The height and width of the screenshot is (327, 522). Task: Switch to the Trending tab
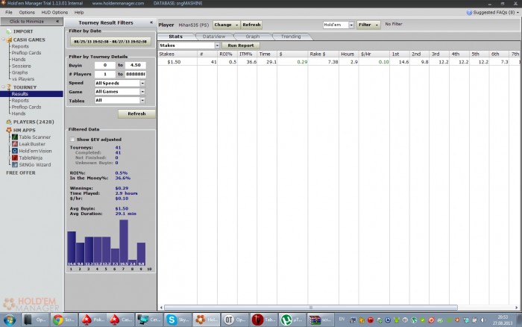pos(291,37)
